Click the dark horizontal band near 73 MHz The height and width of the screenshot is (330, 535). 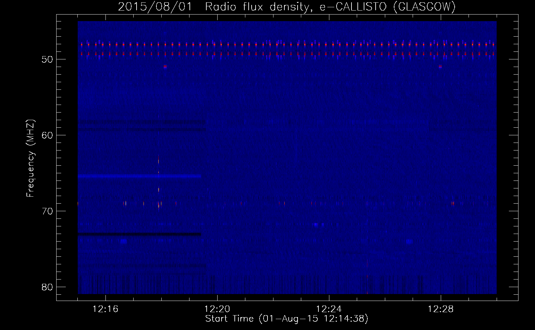click(140, 234)
